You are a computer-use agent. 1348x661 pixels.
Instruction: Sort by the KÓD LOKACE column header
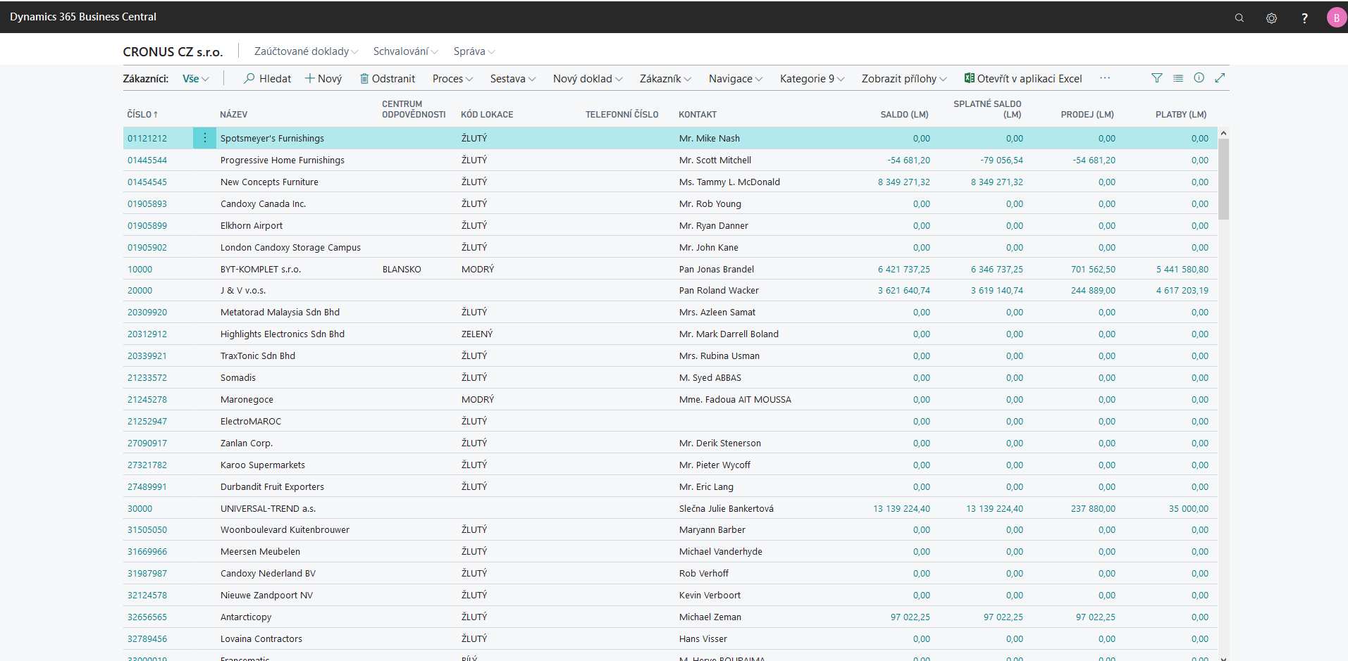487,115
